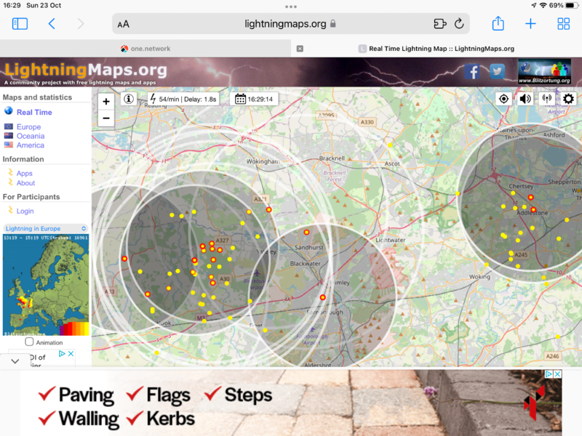Open the Europe map link
Image resolution: width=582 pixels, height=436 pixels.
click(28, 127)
